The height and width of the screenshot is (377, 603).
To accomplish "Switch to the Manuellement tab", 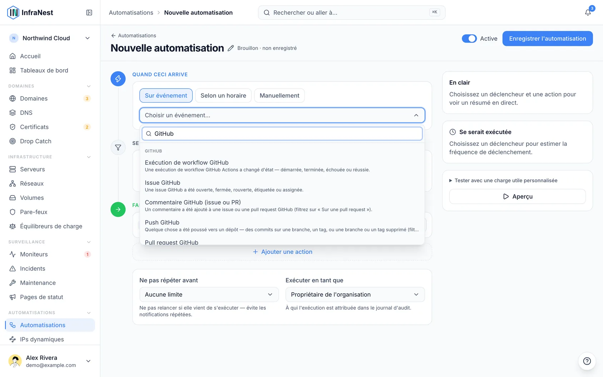I will 279,95.
